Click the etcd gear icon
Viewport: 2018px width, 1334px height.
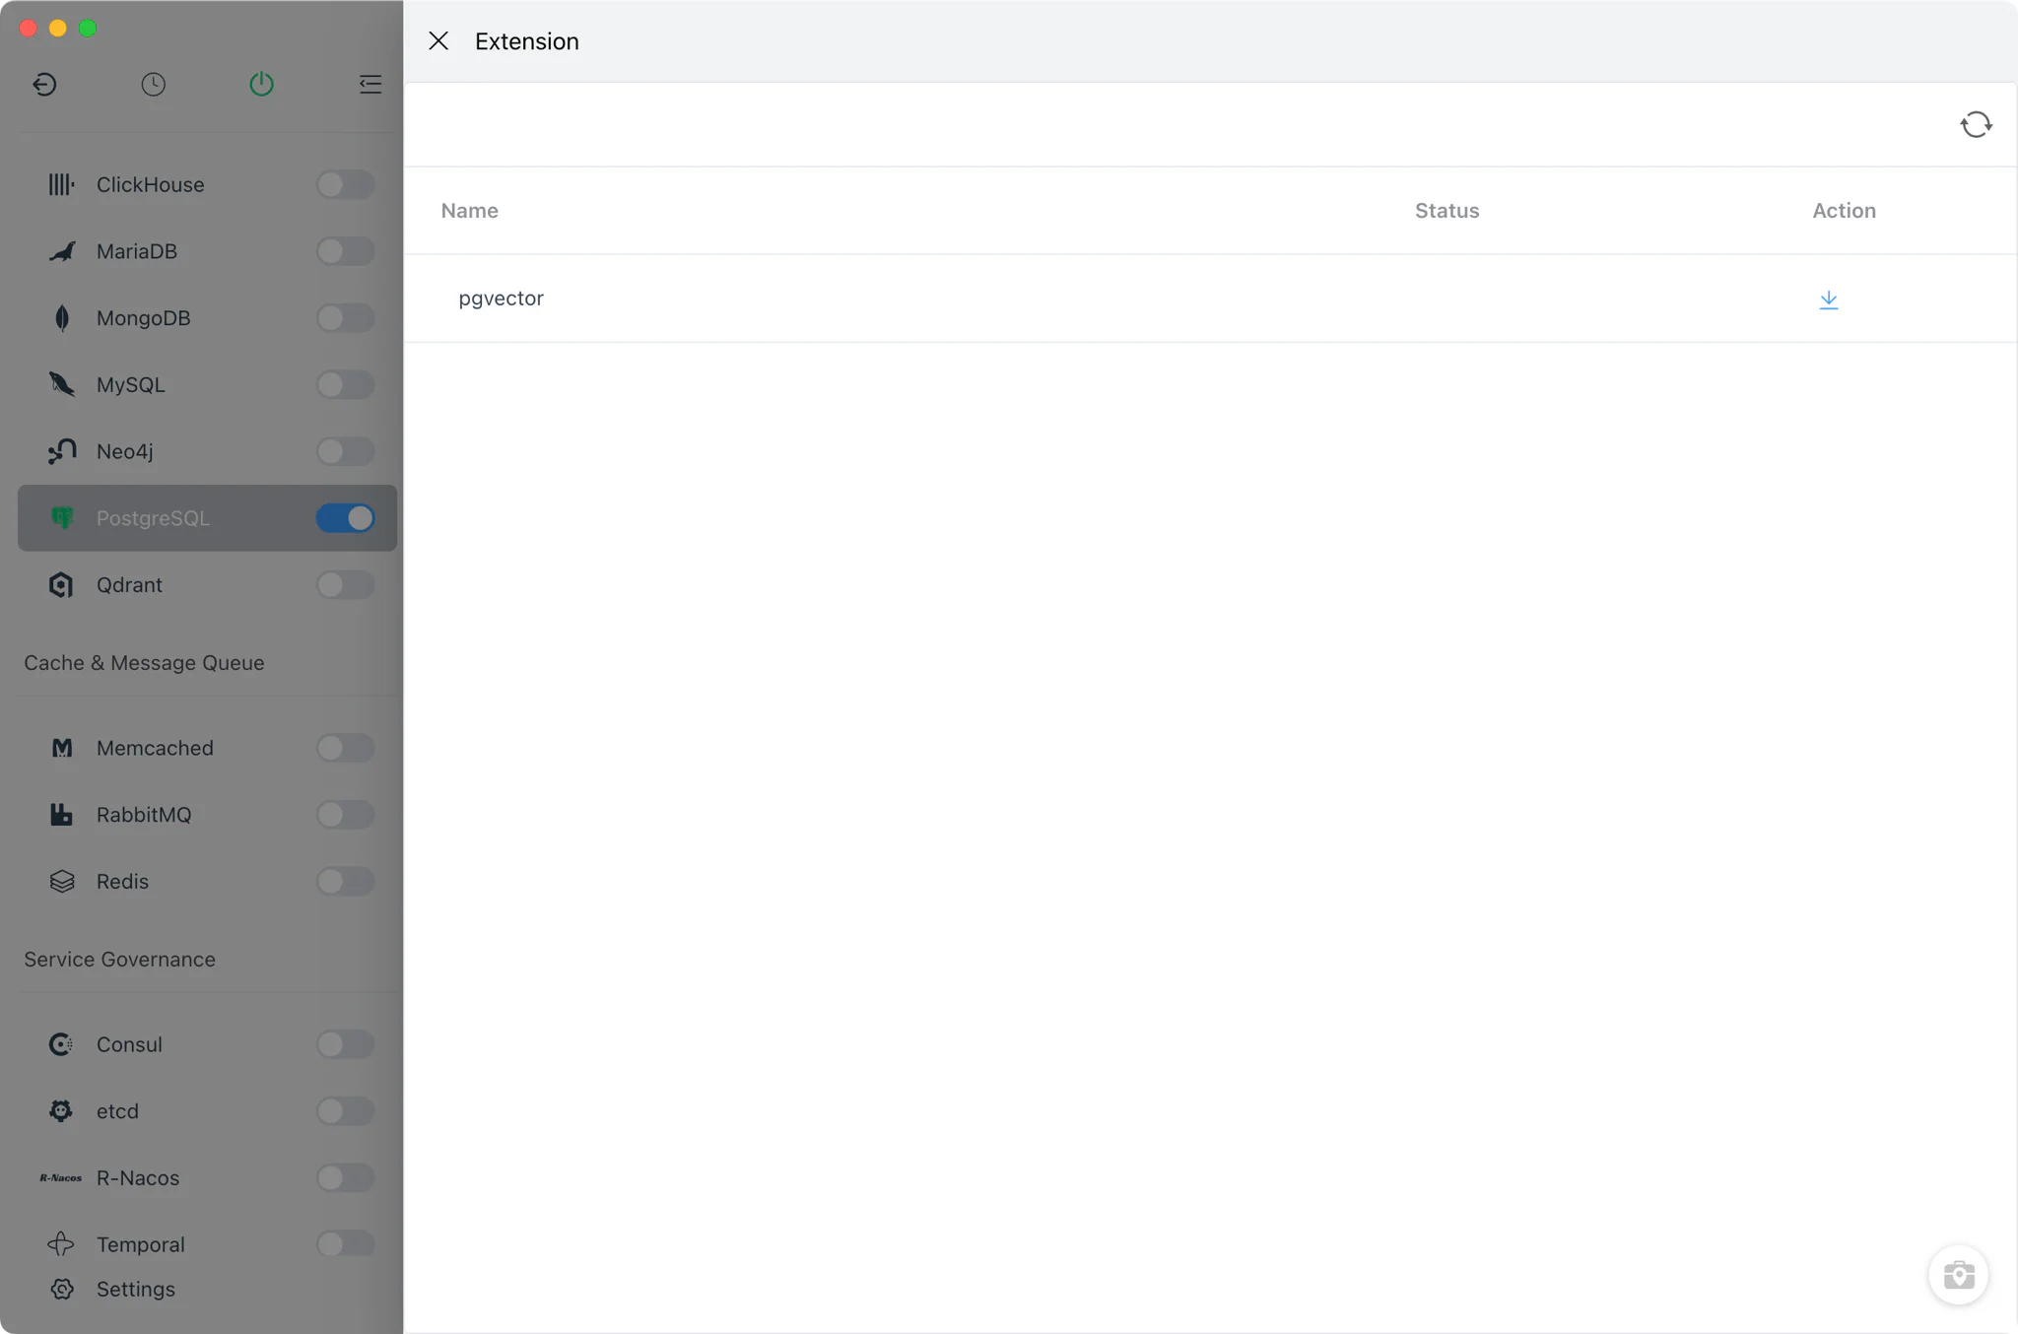click(61, 1110)
